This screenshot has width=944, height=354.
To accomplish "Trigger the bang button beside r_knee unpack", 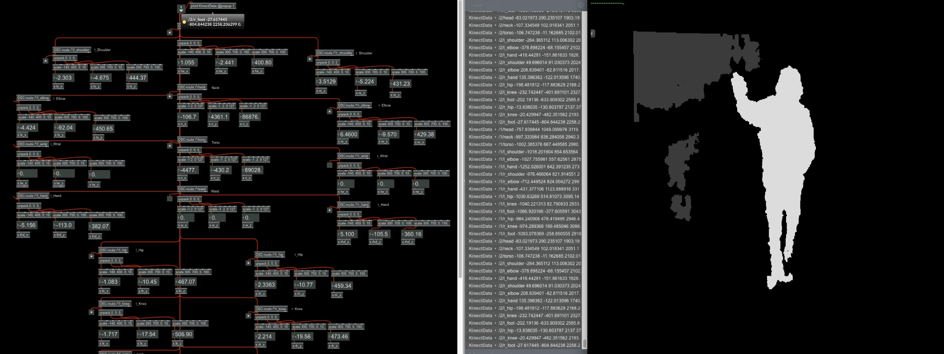I will point(248,316).
